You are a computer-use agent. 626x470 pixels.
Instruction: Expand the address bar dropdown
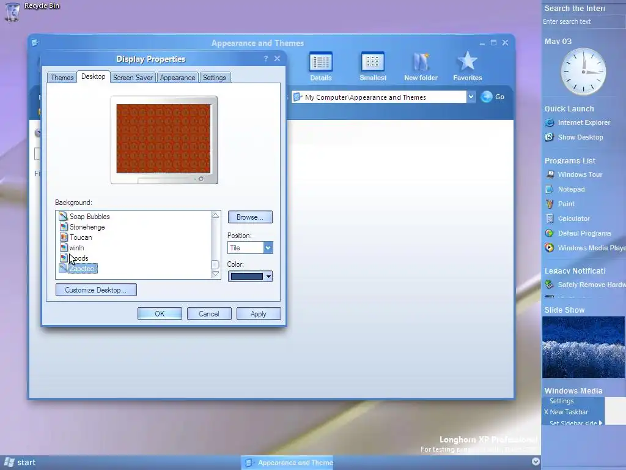[x=471, y=97]
